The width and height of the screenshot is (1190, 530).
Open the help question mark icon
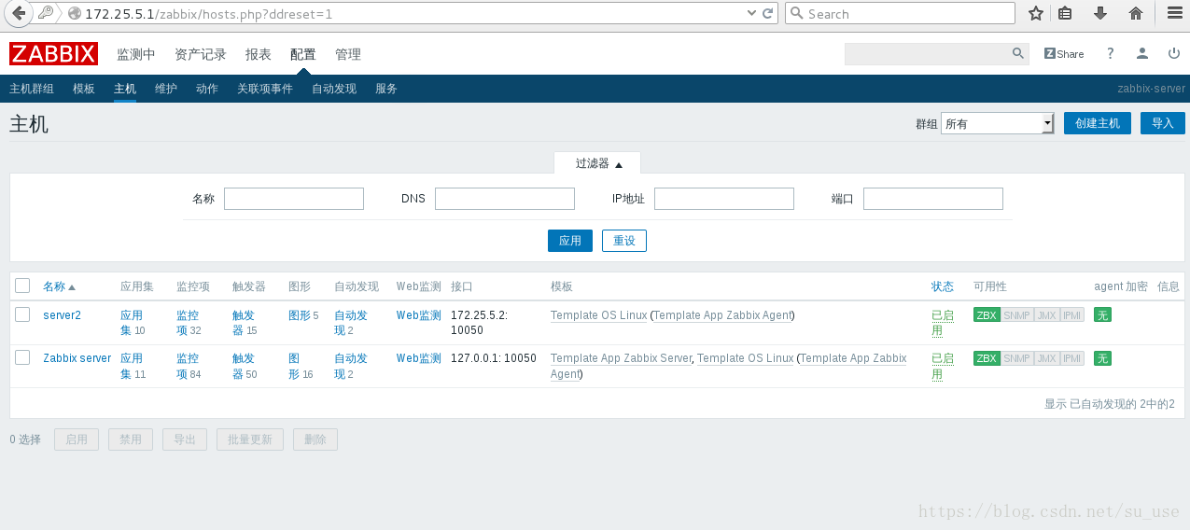[1111, 54]
